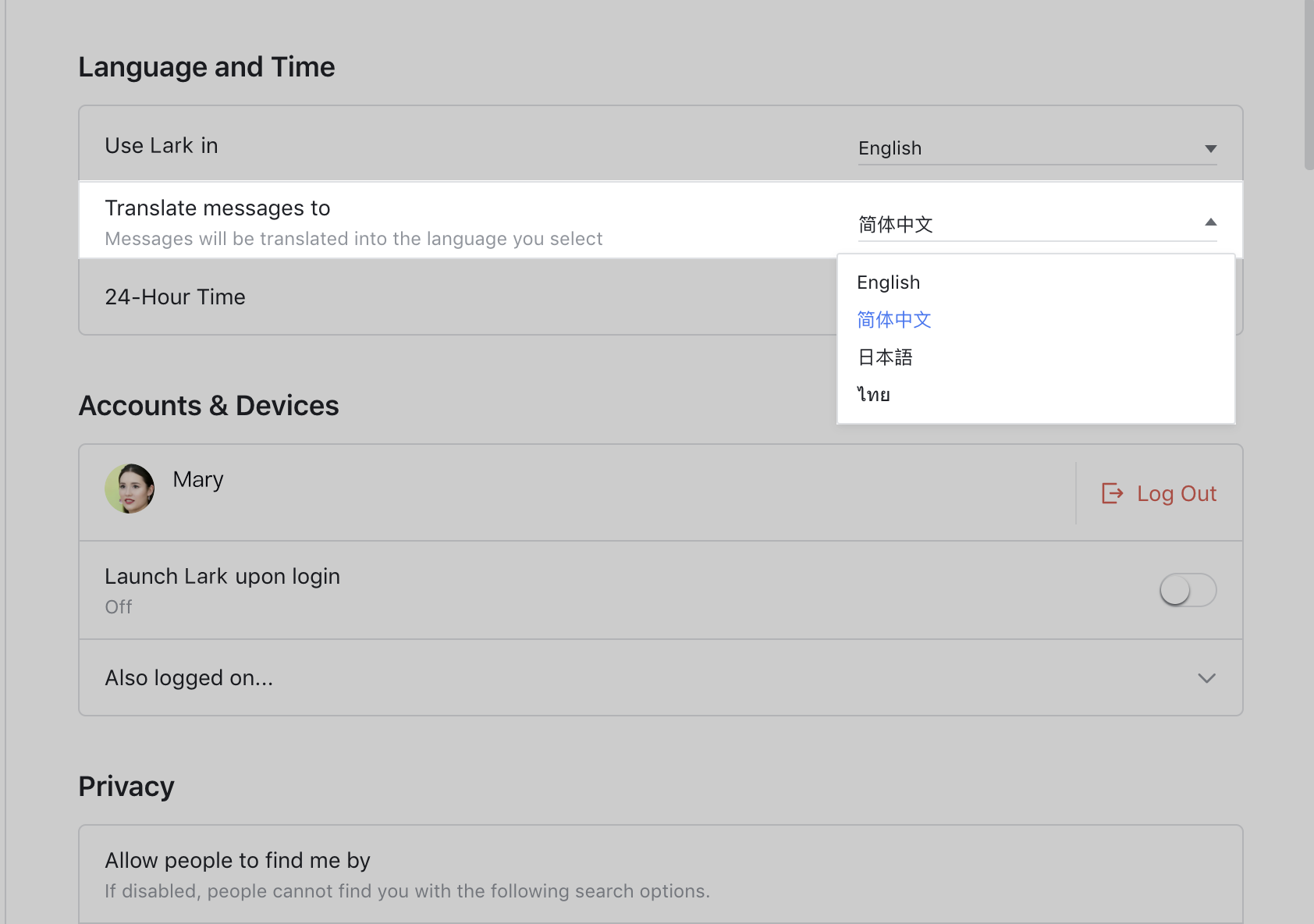Toggle the Launch Lark upon login switch
The width and height of the screenshot is (1314, 924).
pos(1187,590)
